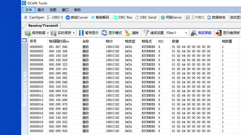Click interval value 000.099.936

[58, 95]
